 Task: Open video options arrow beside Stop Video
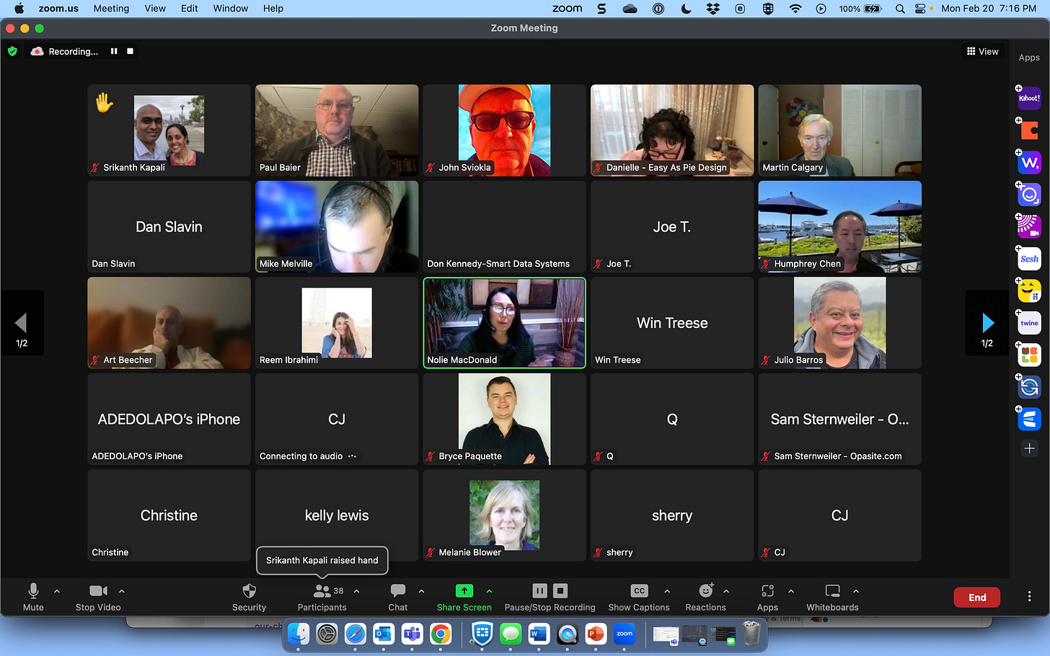click(x=122, y=591)
